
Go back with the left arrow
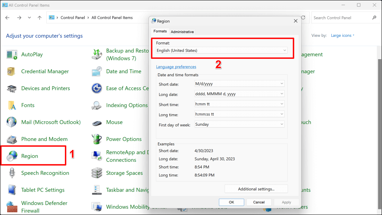coord(7,17)
